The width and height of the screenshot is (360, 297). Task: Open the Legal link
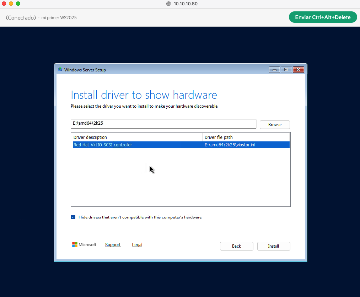pos(137,244)
